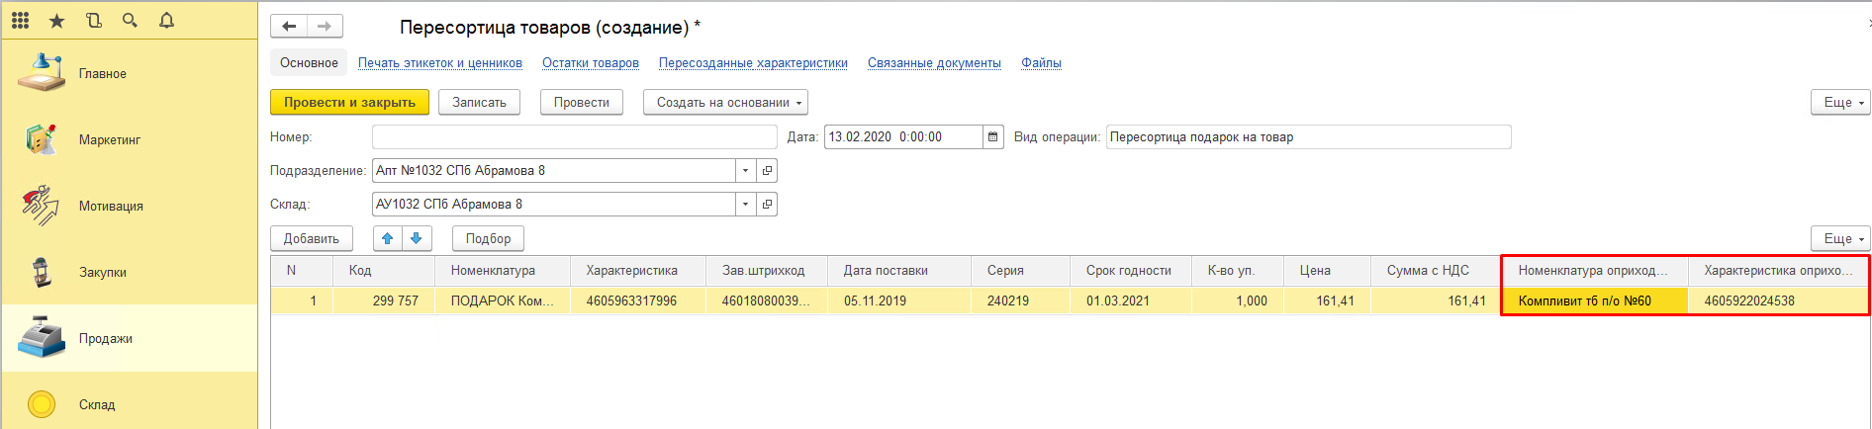Switch to the Остатки товаров tab

click(590, 63)
